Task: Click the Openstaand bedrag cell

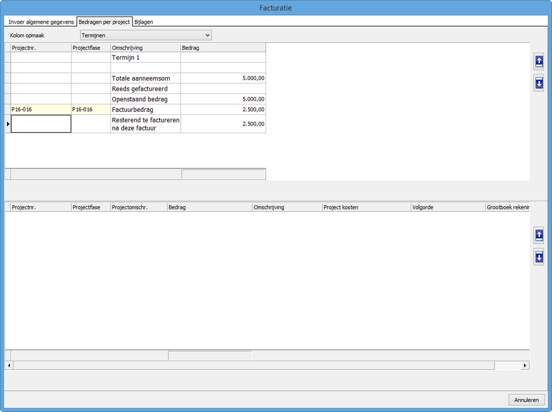Action: click(145, 99)
